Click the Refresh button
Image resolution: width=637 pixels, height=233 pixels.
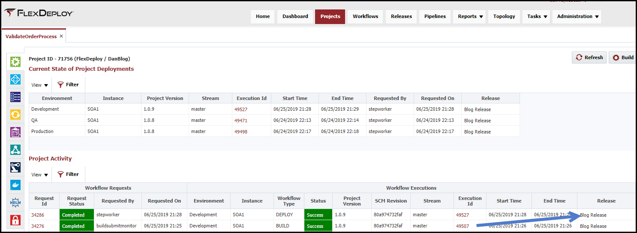tap(589, 57)
